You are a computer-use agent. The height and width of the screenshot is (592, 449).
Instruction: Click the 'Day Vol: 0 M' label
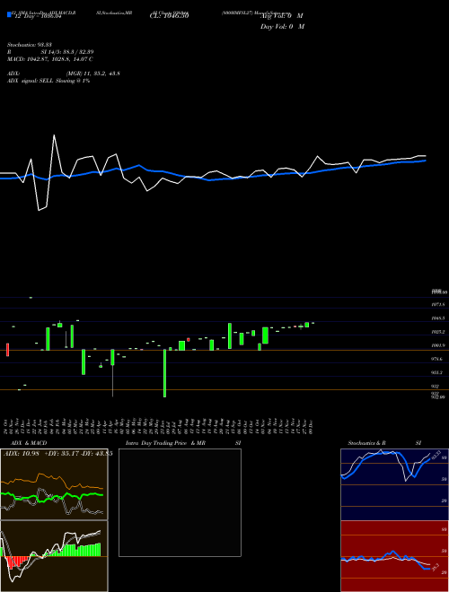282,27
